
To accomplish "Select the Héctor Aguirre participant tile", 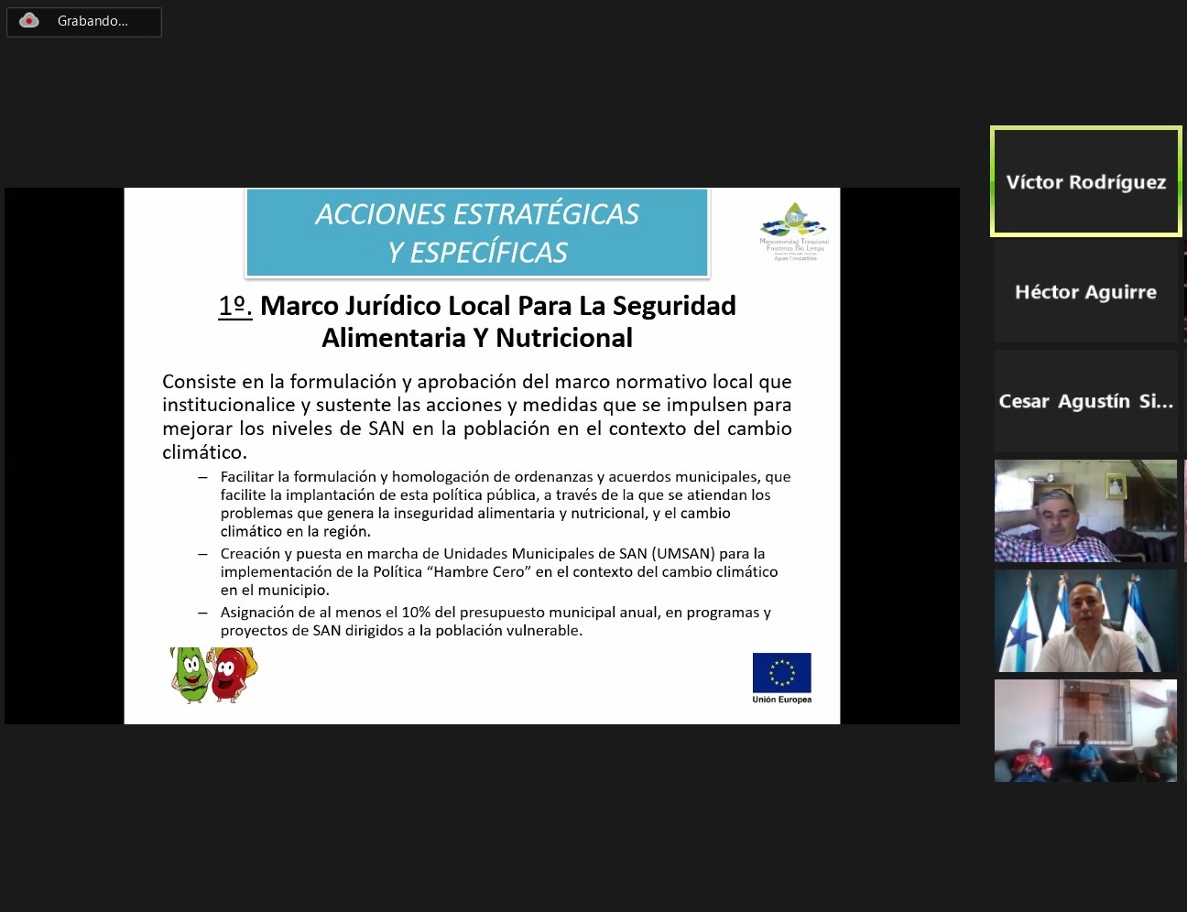I will pos(1085,292).
